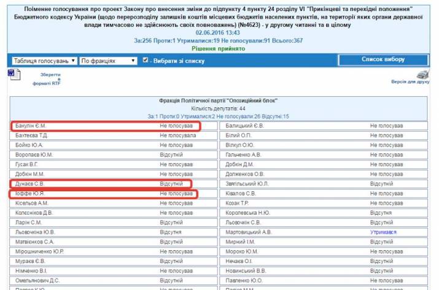Toggle the 'Вибрати зі списку' checkbox
This screenshot has width=439, height=290.
click(146, 61)
